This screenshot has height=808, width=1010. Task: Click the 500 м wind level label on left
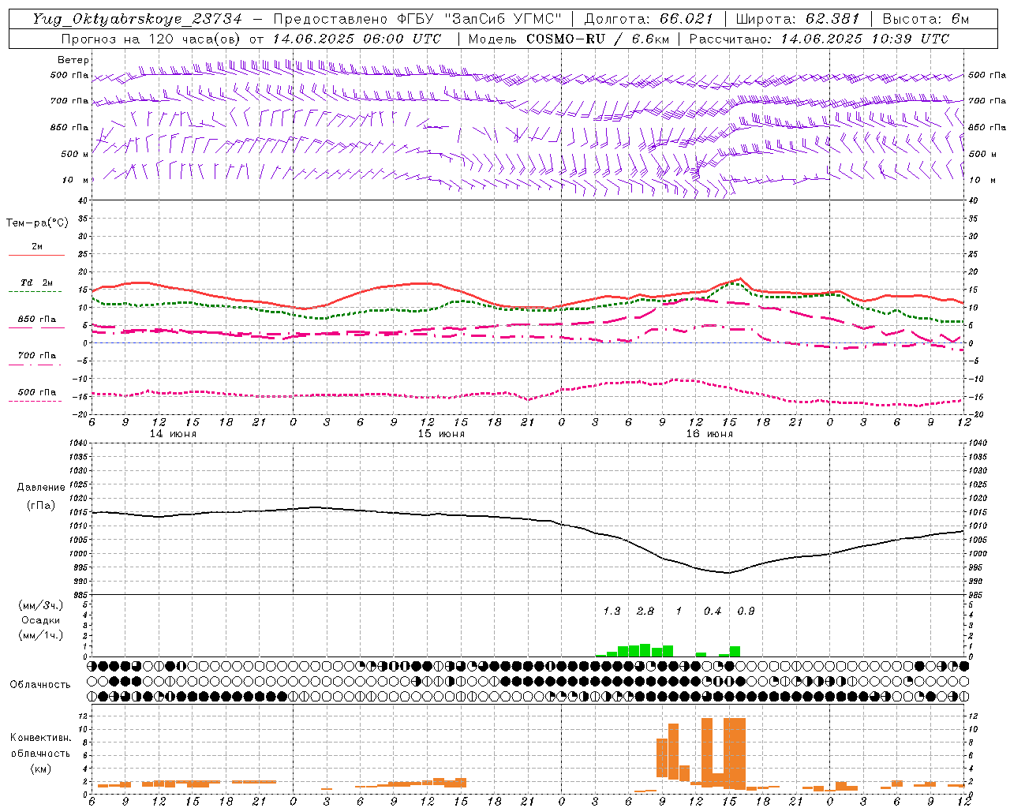(x=76, y=154)
